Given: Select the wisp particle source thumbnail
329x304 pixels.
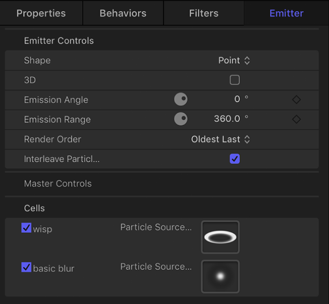Looking at the screenshot, I should [x=220, y=237].
